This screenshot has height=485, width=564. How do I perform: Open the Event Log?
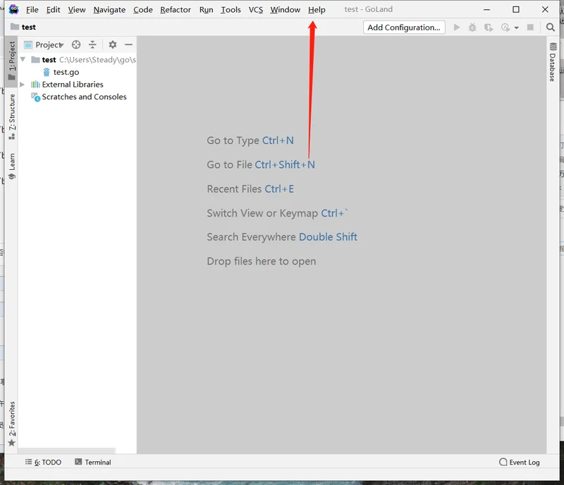pos(519,462)
